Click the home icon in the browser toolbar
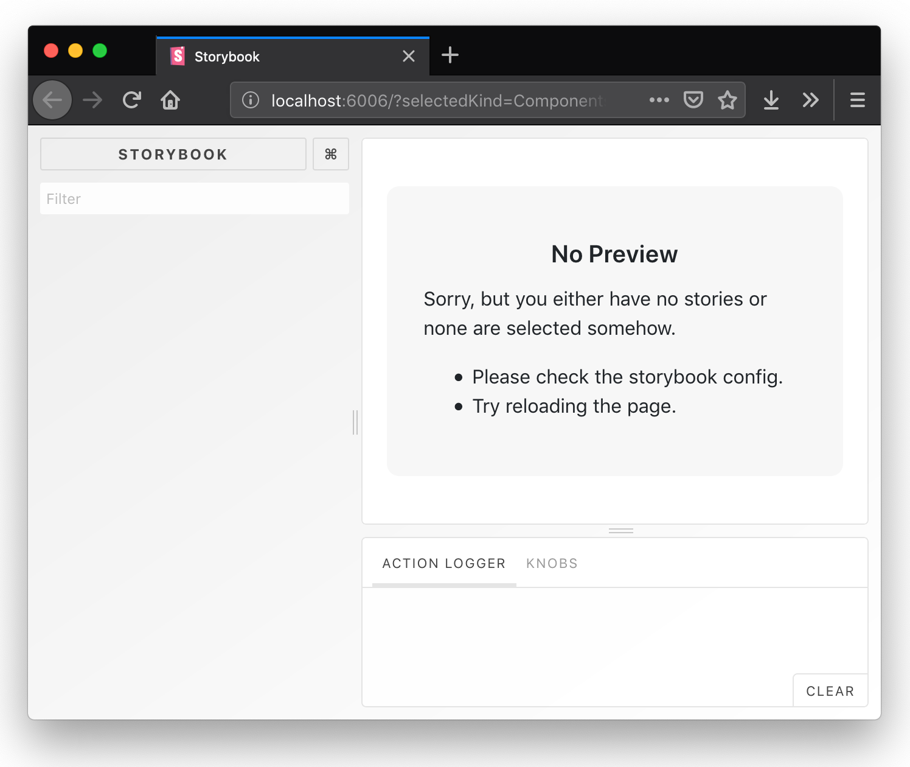 170,99
